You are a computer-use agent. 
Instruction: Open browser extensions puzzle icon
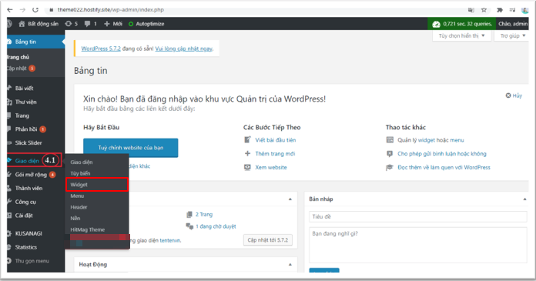coord(500,10)
